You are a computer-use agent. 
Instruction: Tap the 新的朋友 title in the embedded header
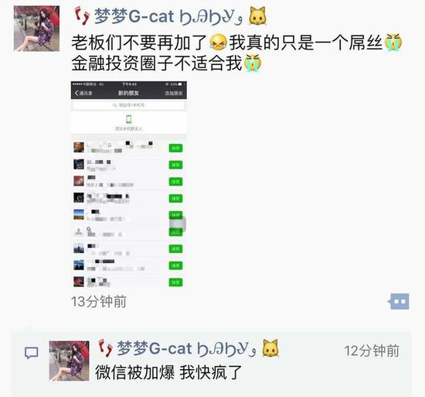[x=128, y=93]
